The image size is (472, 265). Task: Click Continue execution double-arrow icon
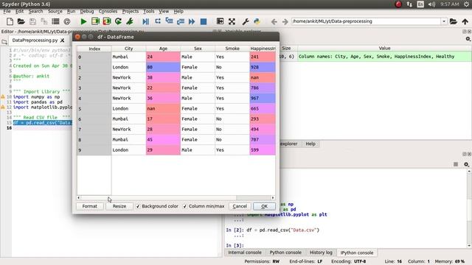click(192, 21)
